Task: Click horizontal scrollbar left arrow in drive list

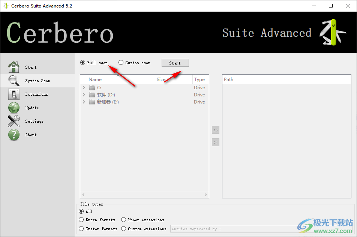Action: coord(83,195)
